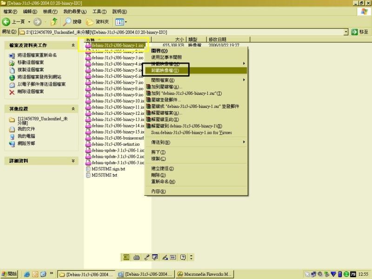The image size is (372, 279).
Task: Click ISO icon of debian-31r3-i386-binary-5
Action: [x=88, y=70]
